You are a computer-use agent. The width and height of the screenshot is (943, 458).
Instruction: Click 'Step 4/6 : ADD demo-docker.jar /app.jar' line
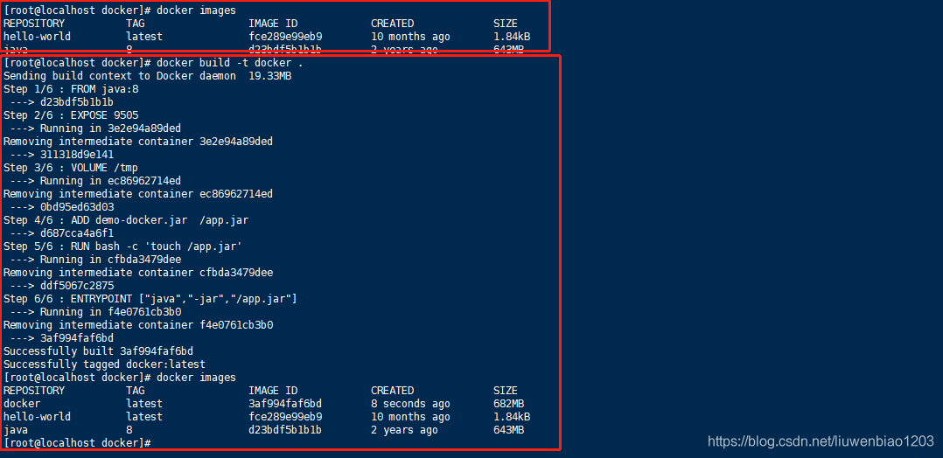[126, 220]
